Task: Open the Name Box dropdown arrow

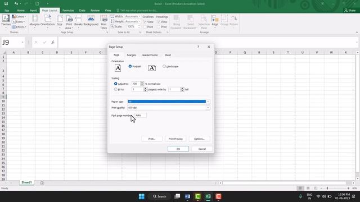Action: (x=22, y=43)
